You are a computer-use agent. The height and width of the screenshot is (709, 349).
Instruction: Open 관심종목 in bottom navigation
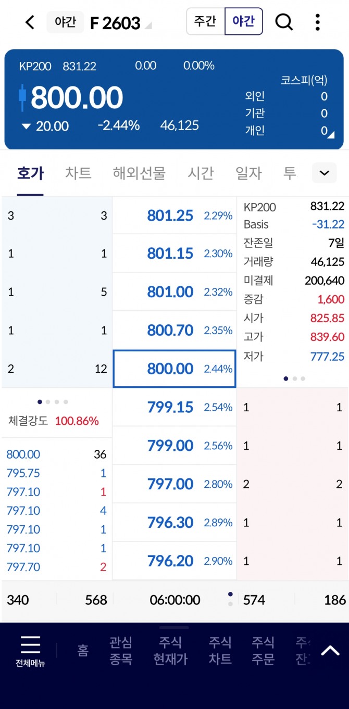pos(121,650)
